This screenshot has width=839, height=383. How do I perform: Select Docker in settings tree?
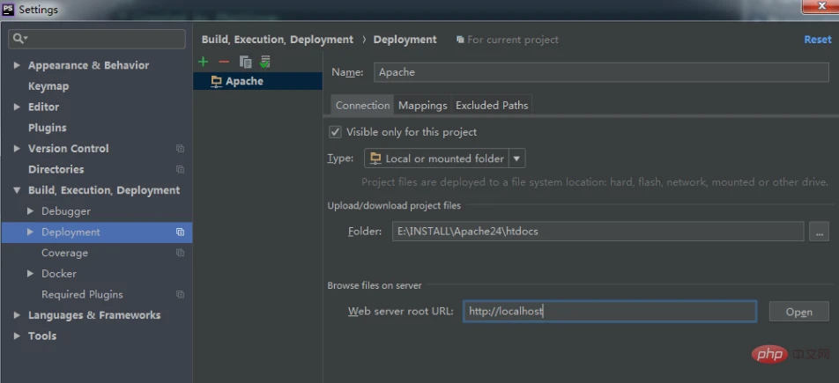59,274
